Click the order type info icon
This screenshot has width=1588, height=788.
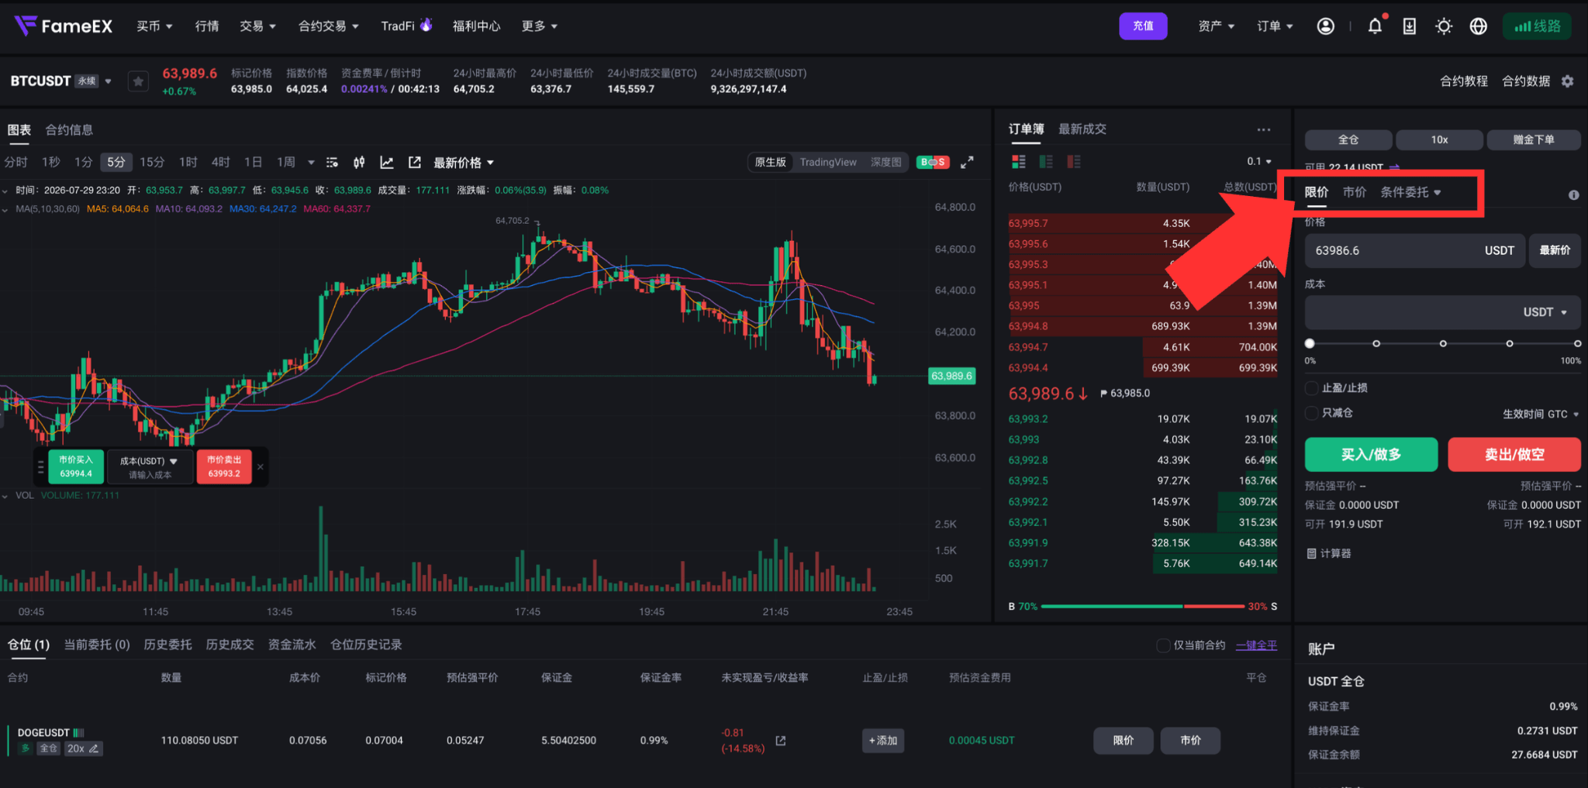[x=1574, y=194]
